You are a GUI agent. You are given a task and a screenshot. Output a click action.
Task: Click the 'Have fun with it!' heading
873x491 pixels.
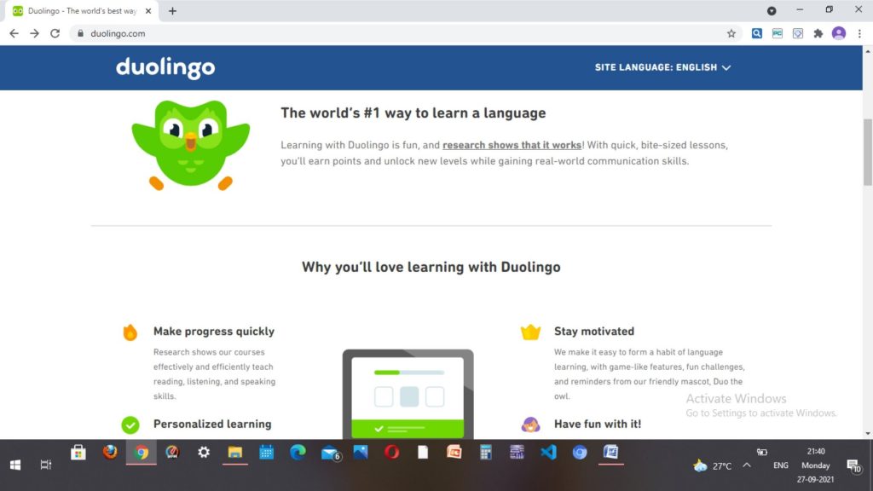pos(598,425)
